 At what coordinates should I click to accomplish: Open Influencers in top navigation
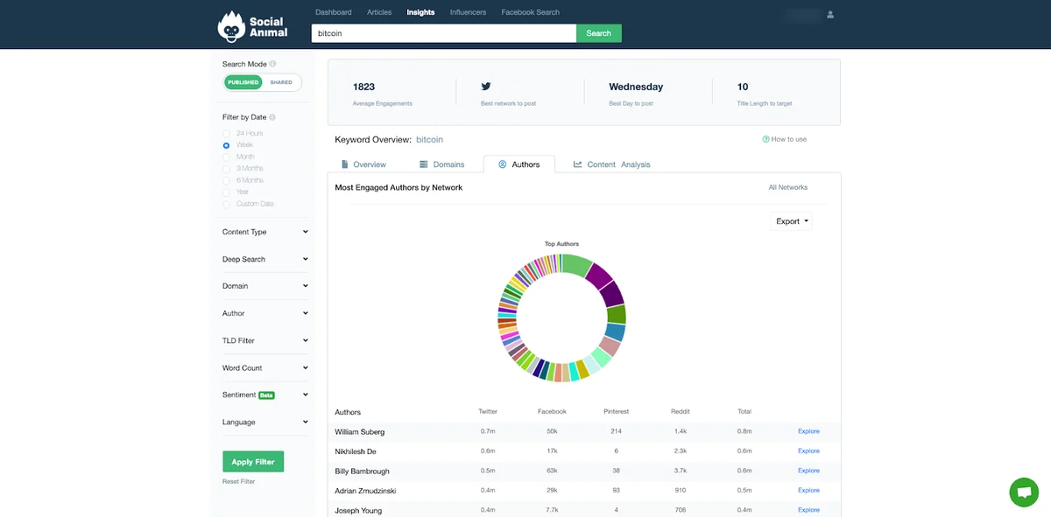point(468,12)
